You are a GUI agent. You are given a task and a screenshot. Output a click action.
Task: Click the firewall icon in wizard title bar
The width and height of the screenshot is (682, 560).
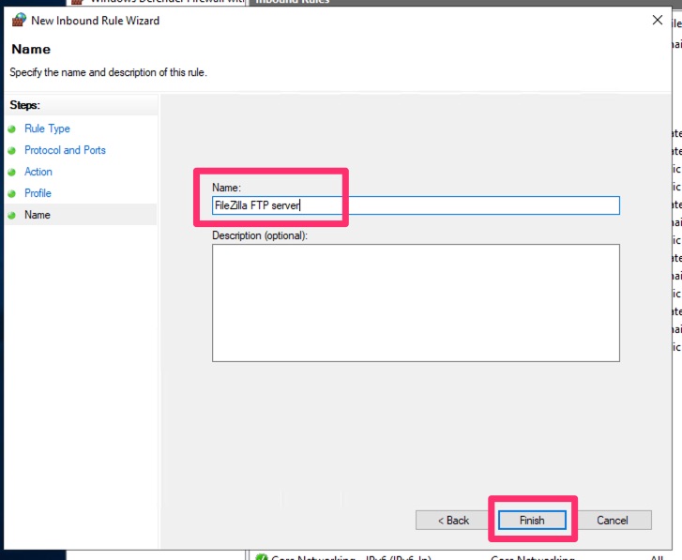19,21
